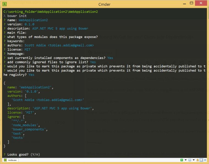Screen dimensions: 209x164
Task: Toggle the padlock icon in status bar
Action: point(197,160)
